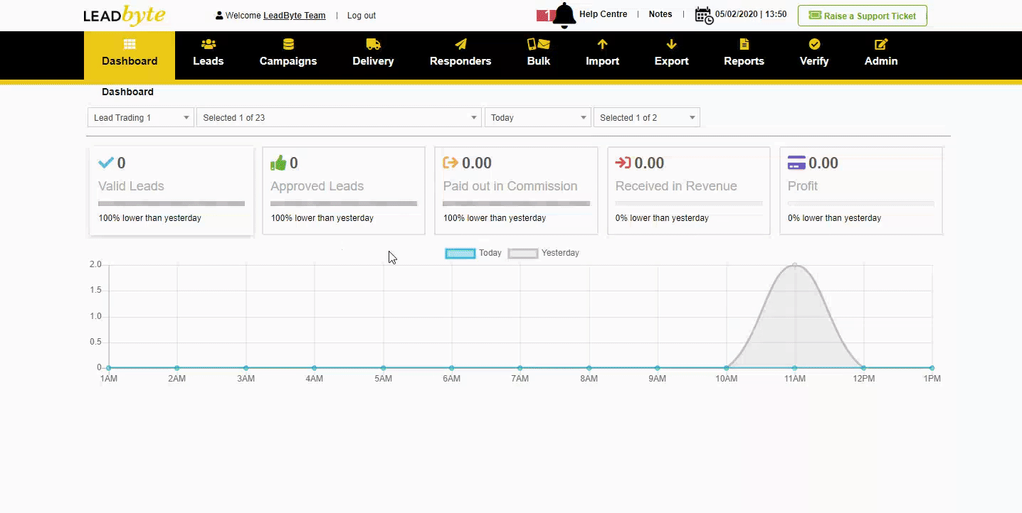Open the Notes link

point(660,14)
